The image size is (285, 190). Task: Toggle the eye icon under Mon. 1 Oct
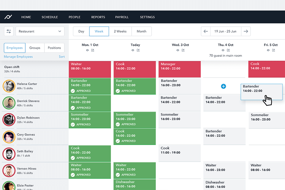(x=87, y=50)
